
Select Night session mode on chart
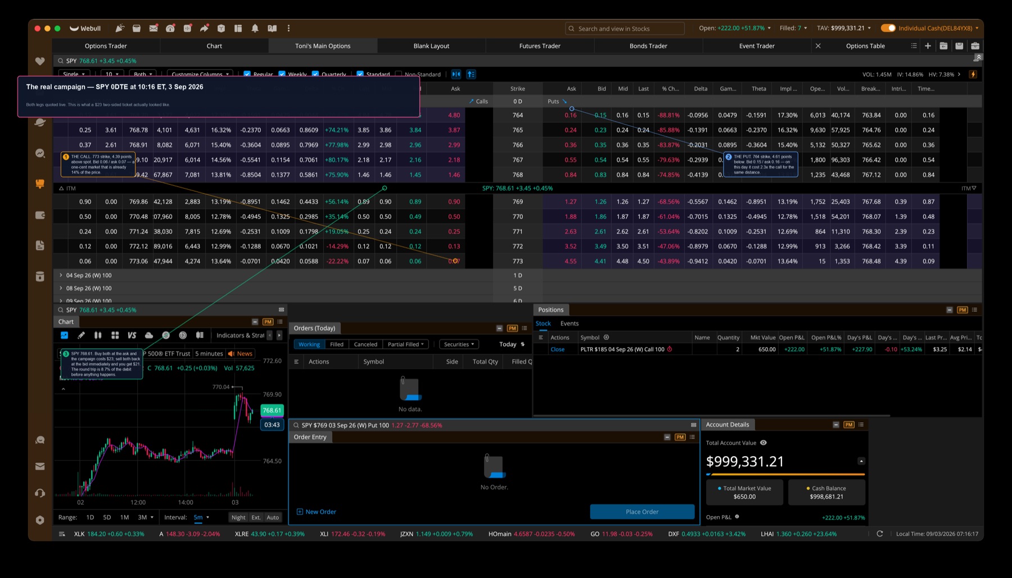pos(238,517)
